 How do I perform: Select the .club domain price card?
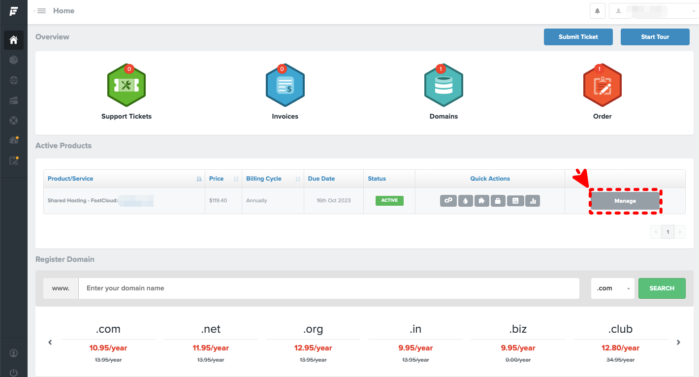[620, 343]
